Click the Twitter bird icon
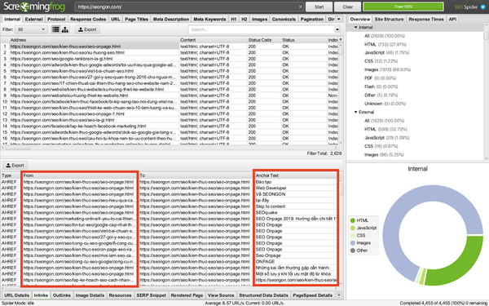The image size is (489, 306). tap(483, 7)
